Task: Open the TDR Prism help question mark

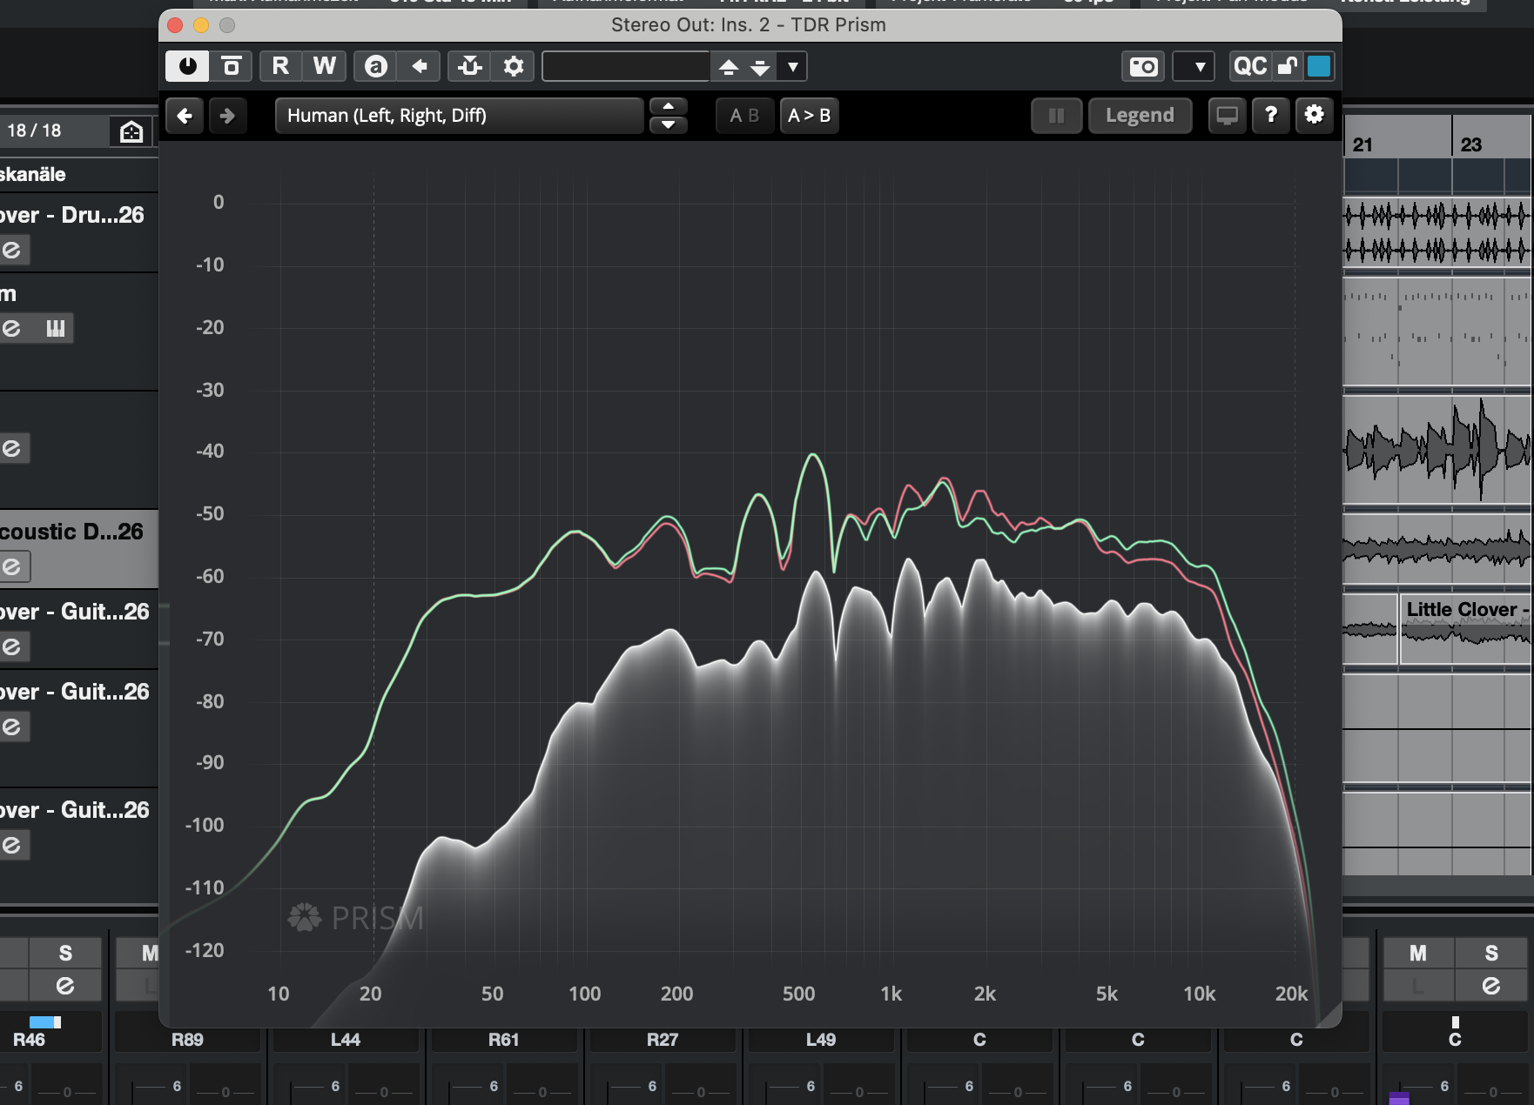Action: (x=1271, y=115)
